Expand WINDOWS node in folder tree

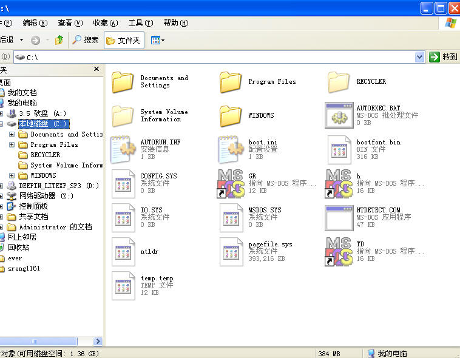12,175
